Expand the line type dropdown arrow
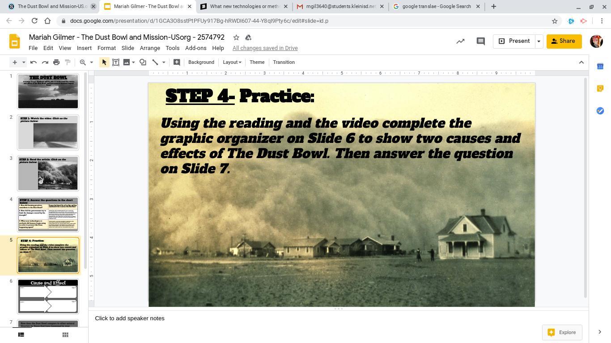Viewport: 611px width, 343px height. pos(164,62)
